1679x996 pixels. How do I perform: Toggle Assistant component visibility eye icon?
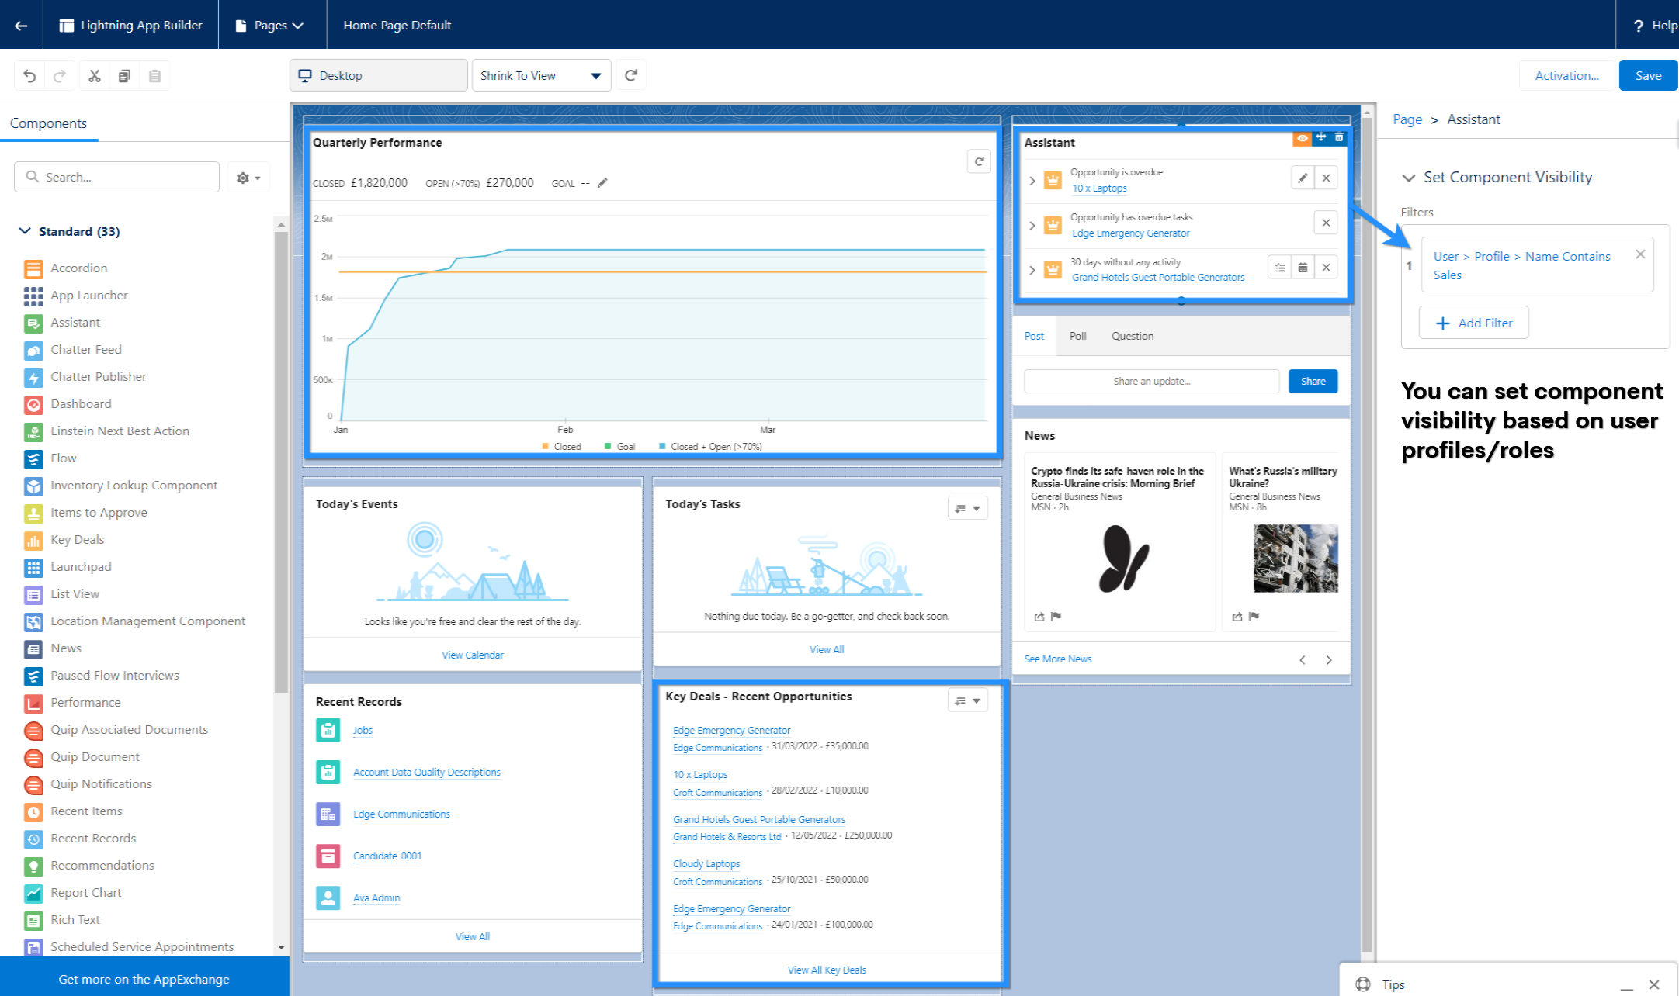[1302, 137]
